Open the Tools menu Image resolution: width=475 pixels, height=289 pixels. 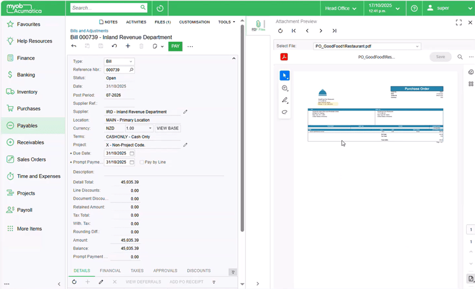(x=226, y=22)
